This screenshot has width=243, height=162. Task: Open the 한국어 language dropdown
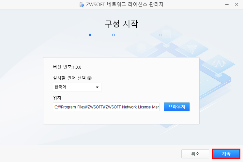click(x=77, y=87)
